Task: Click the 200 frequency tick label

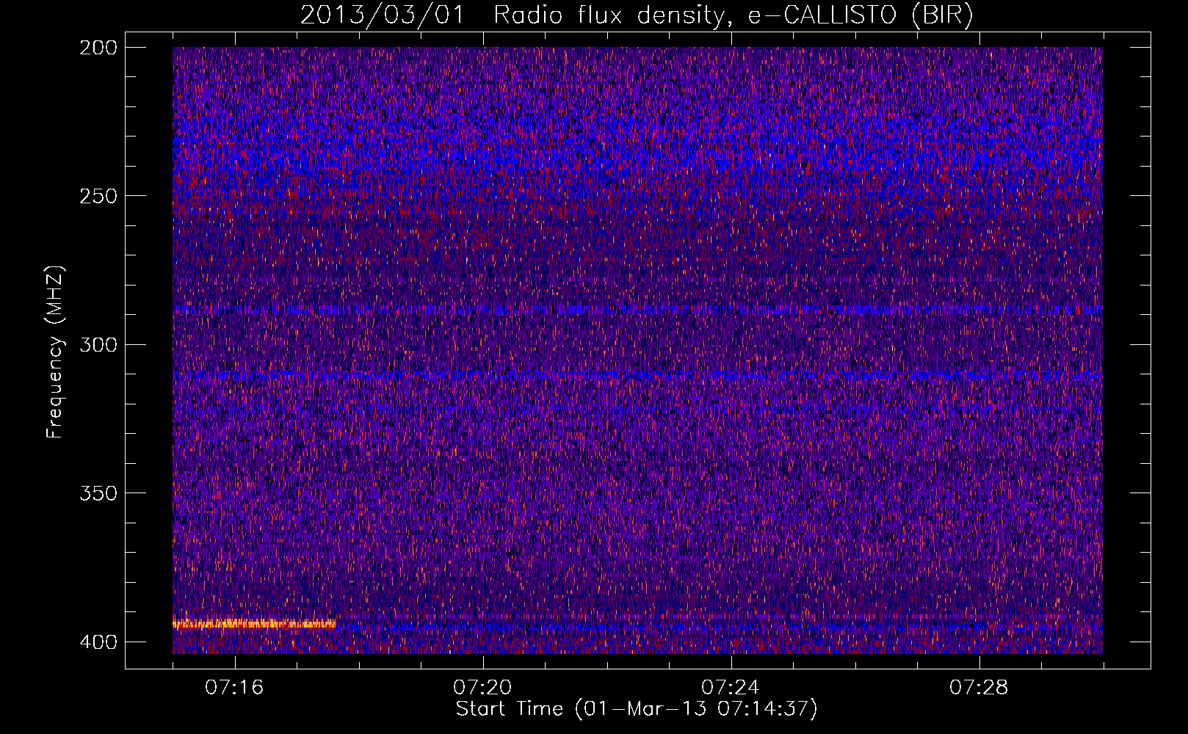Action: [98, 48]
